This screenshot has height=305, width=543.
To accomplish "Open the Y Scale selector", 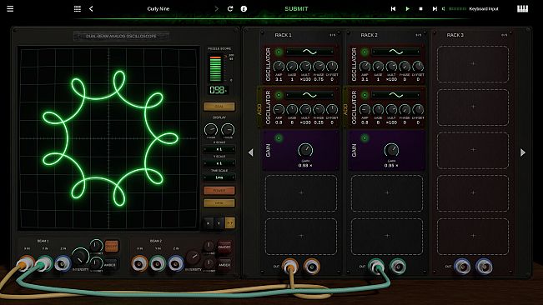I will [x=219, y=163].
